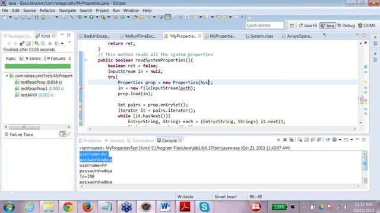Image resolution: width=380 pixels, height=213 pixels.
Task: Click Next Failed Test arrow icon
Action: coord(9,43)
